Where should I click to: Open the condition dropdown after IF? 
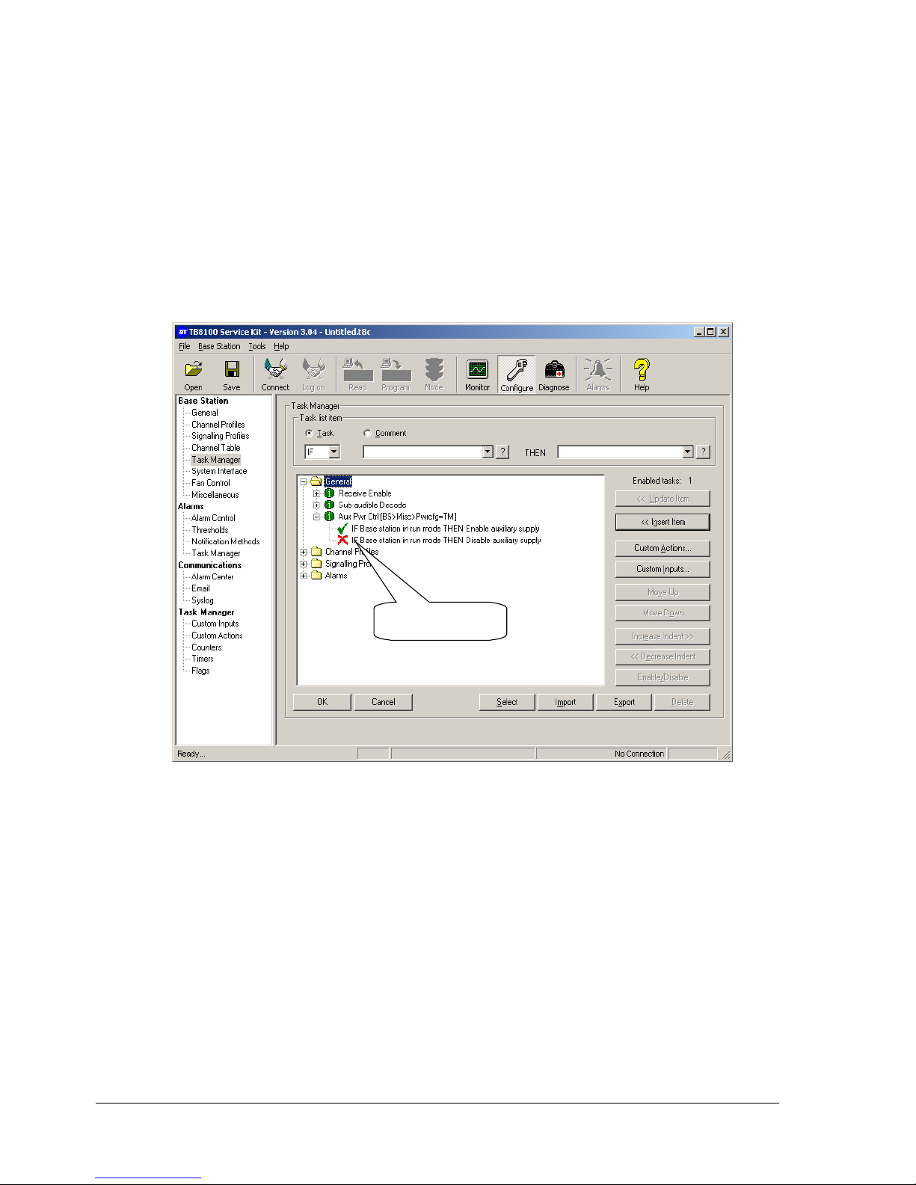click(x=488, y=452)
